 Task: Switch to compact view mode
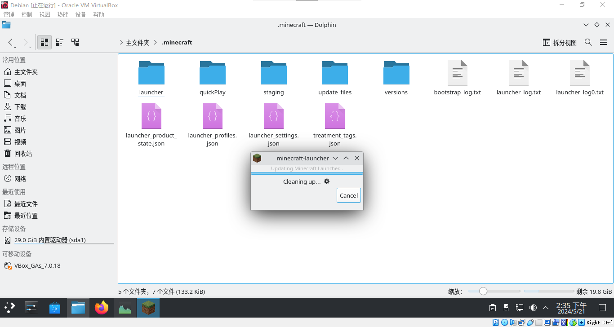coord(60,42)
